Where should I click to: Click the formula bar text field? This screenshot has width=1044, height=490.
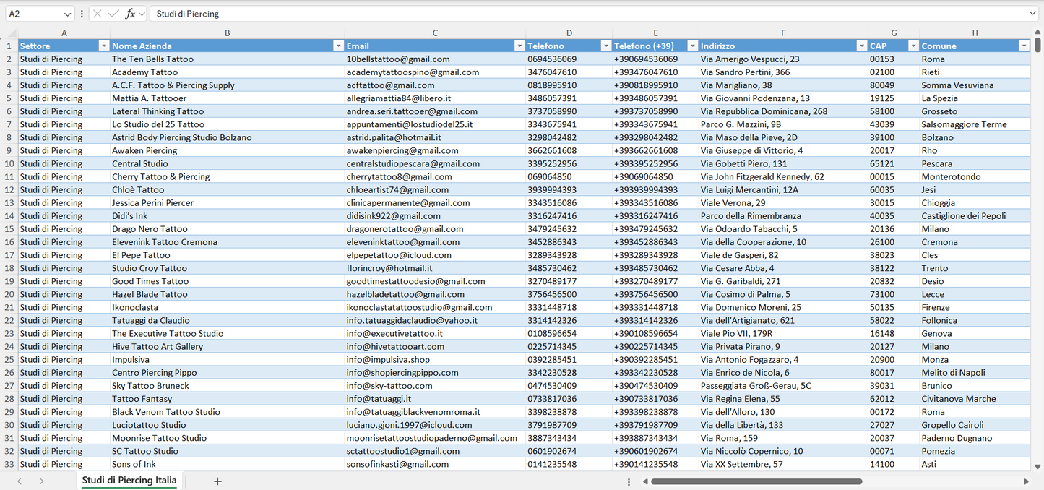(587, 14)
